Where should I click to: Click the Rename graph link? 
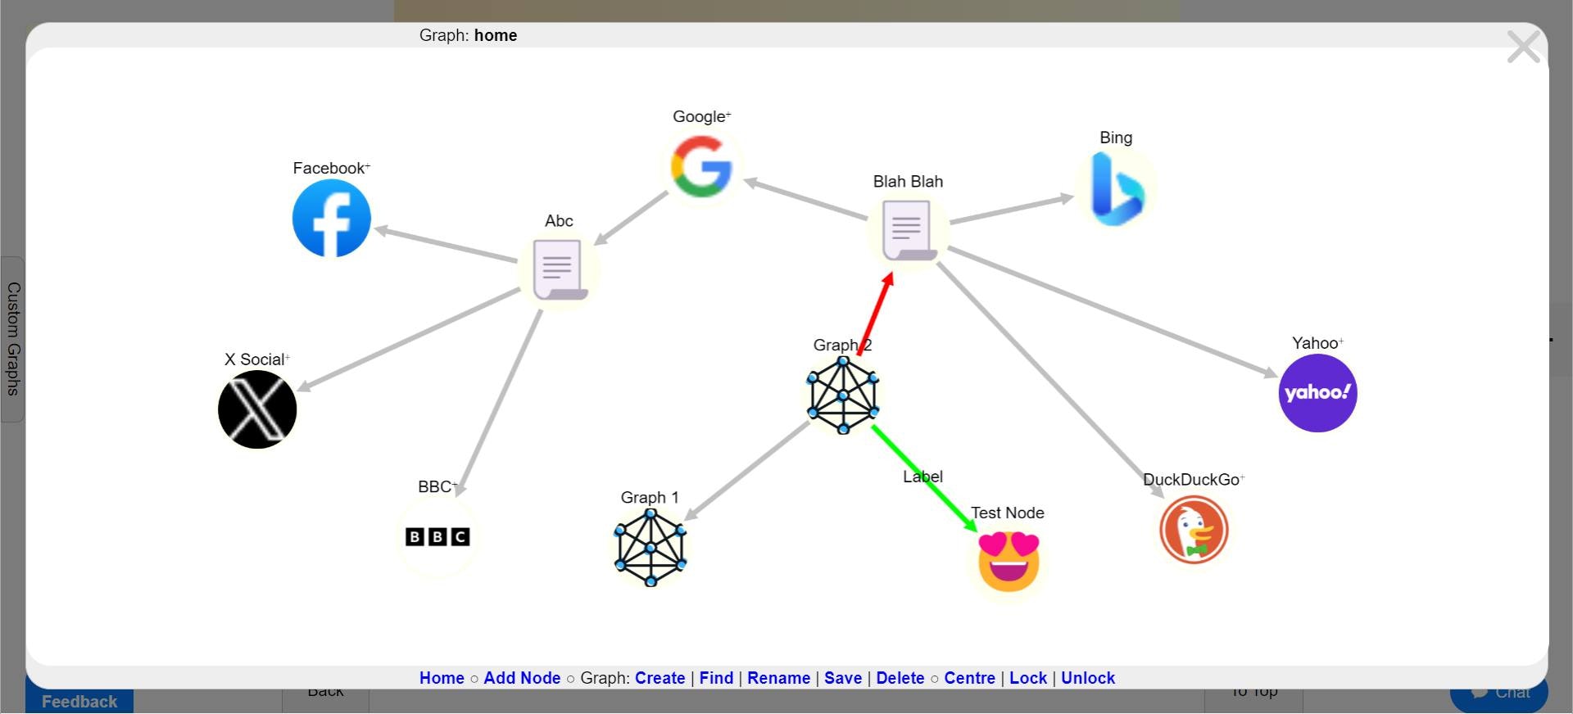[x=778, y=678]
